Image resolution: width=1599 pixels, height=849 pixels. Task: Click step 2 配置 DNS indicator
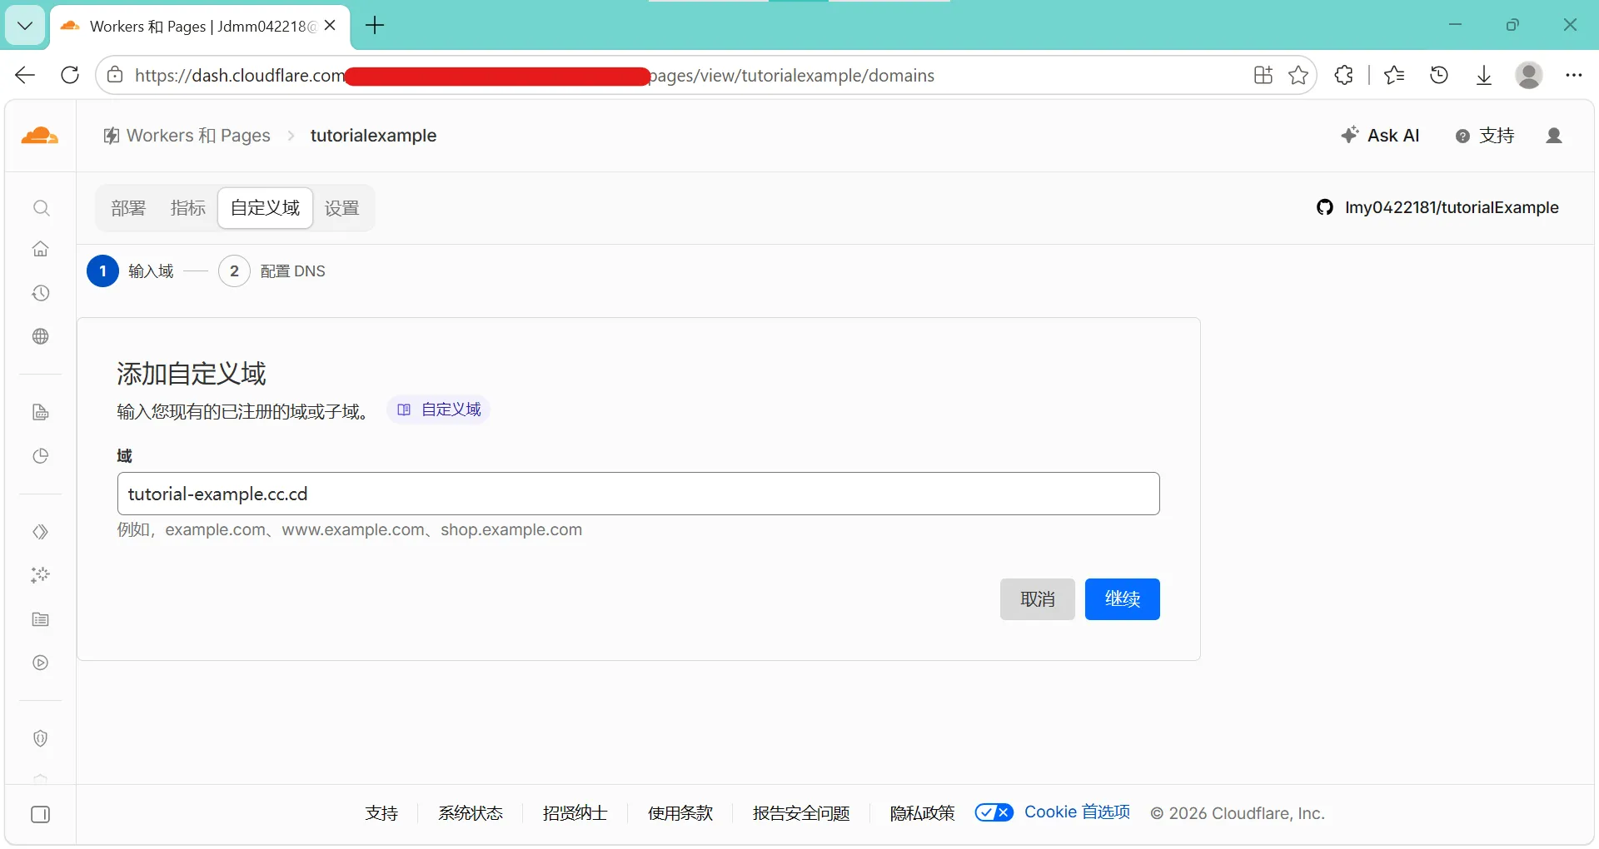272,271
